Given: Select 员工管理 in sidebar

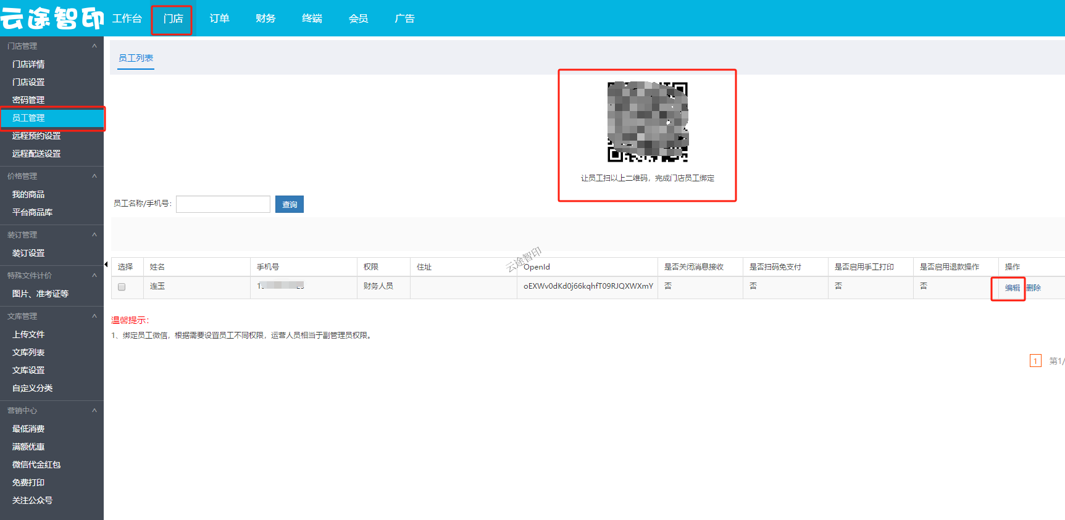Looking at the screenshot, I should pos(52,118).
